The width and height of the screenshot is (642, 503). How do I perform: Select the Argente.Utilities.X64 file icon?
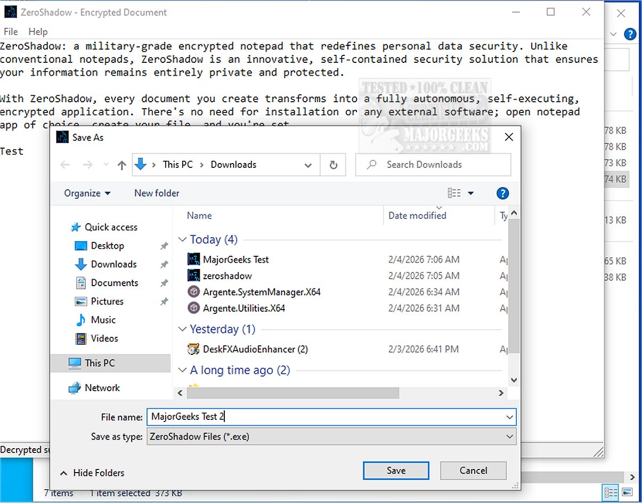coord(194,308)
